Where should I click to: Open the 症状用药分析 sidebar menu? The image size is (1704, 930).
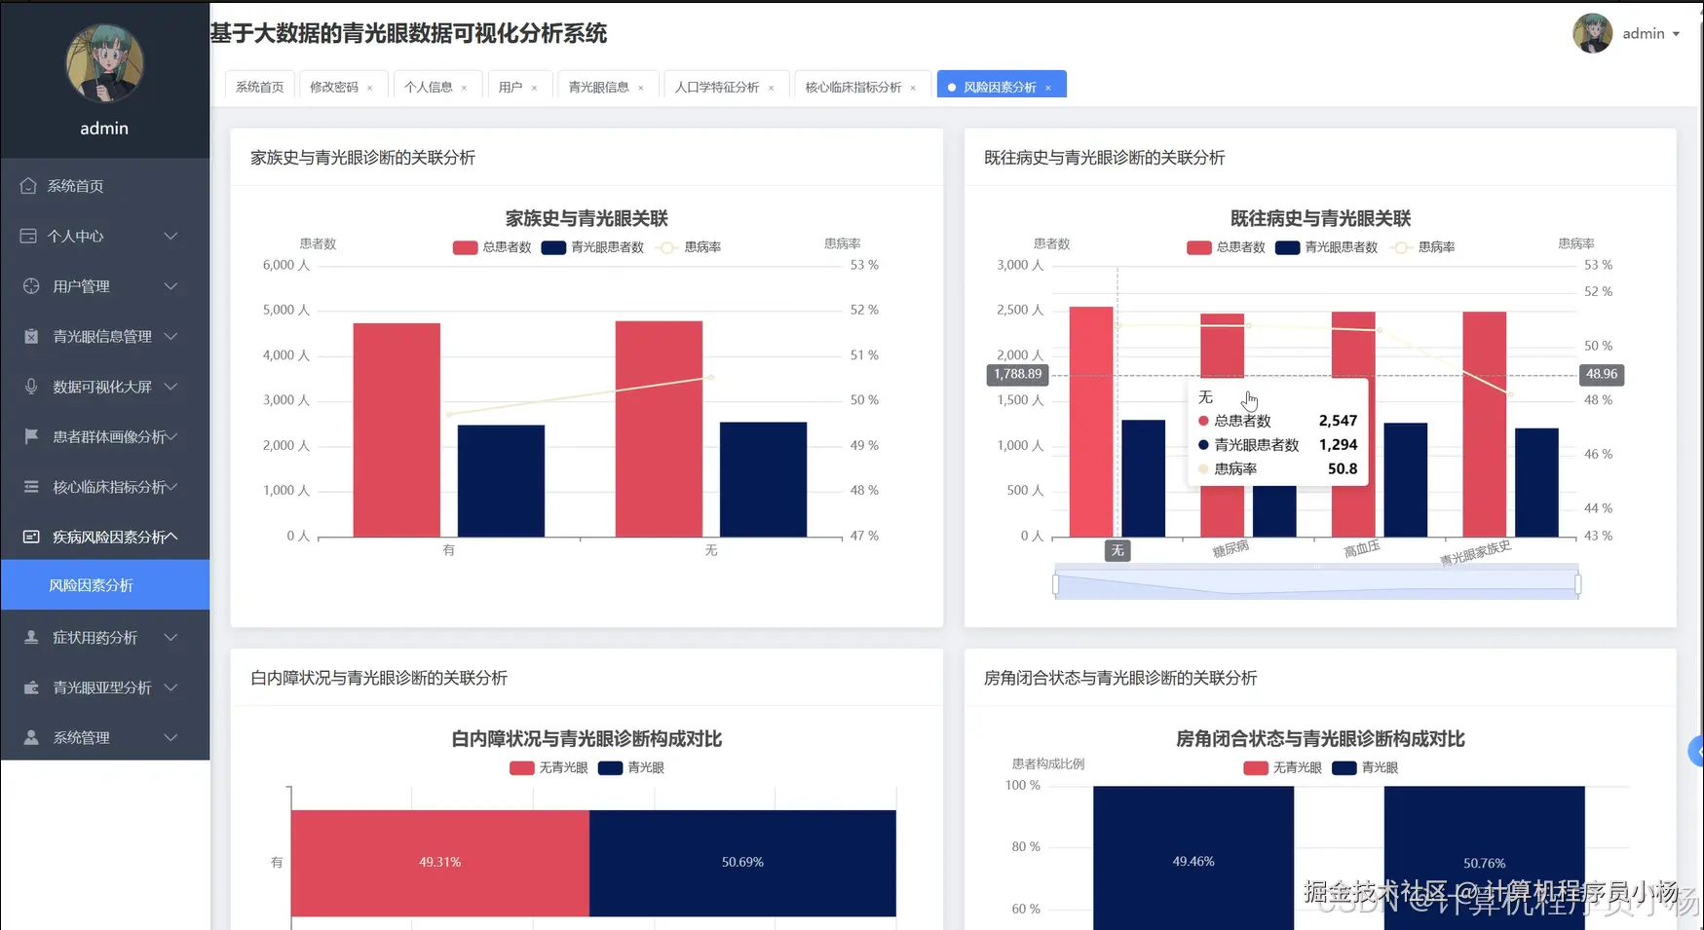pyautogui.click(x=105, y=637)
